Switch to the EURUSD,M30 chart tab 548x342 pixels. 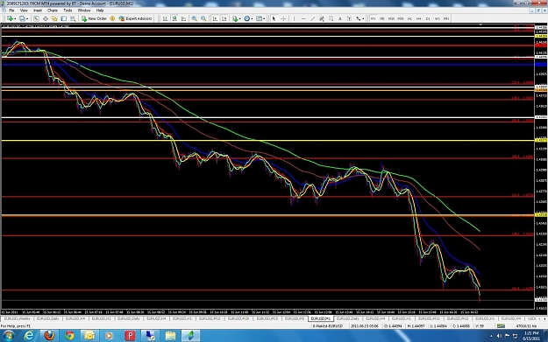238,318
